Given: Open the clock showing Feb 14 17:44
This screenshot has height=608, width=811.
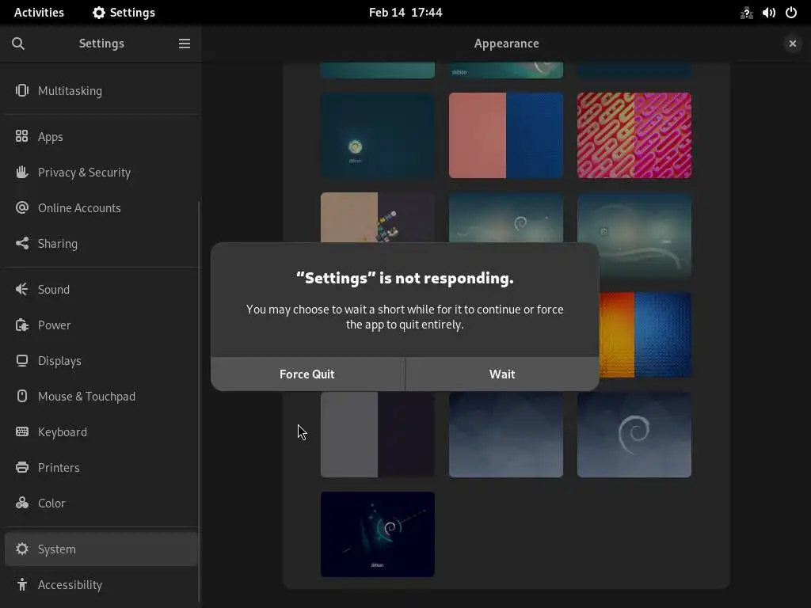Looking at the screenshot, I should pos(405,13).
